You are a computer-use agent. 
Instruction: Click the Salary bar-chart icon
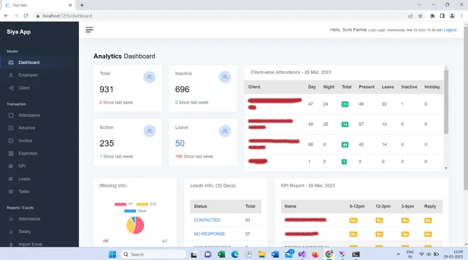coord(11,232)
